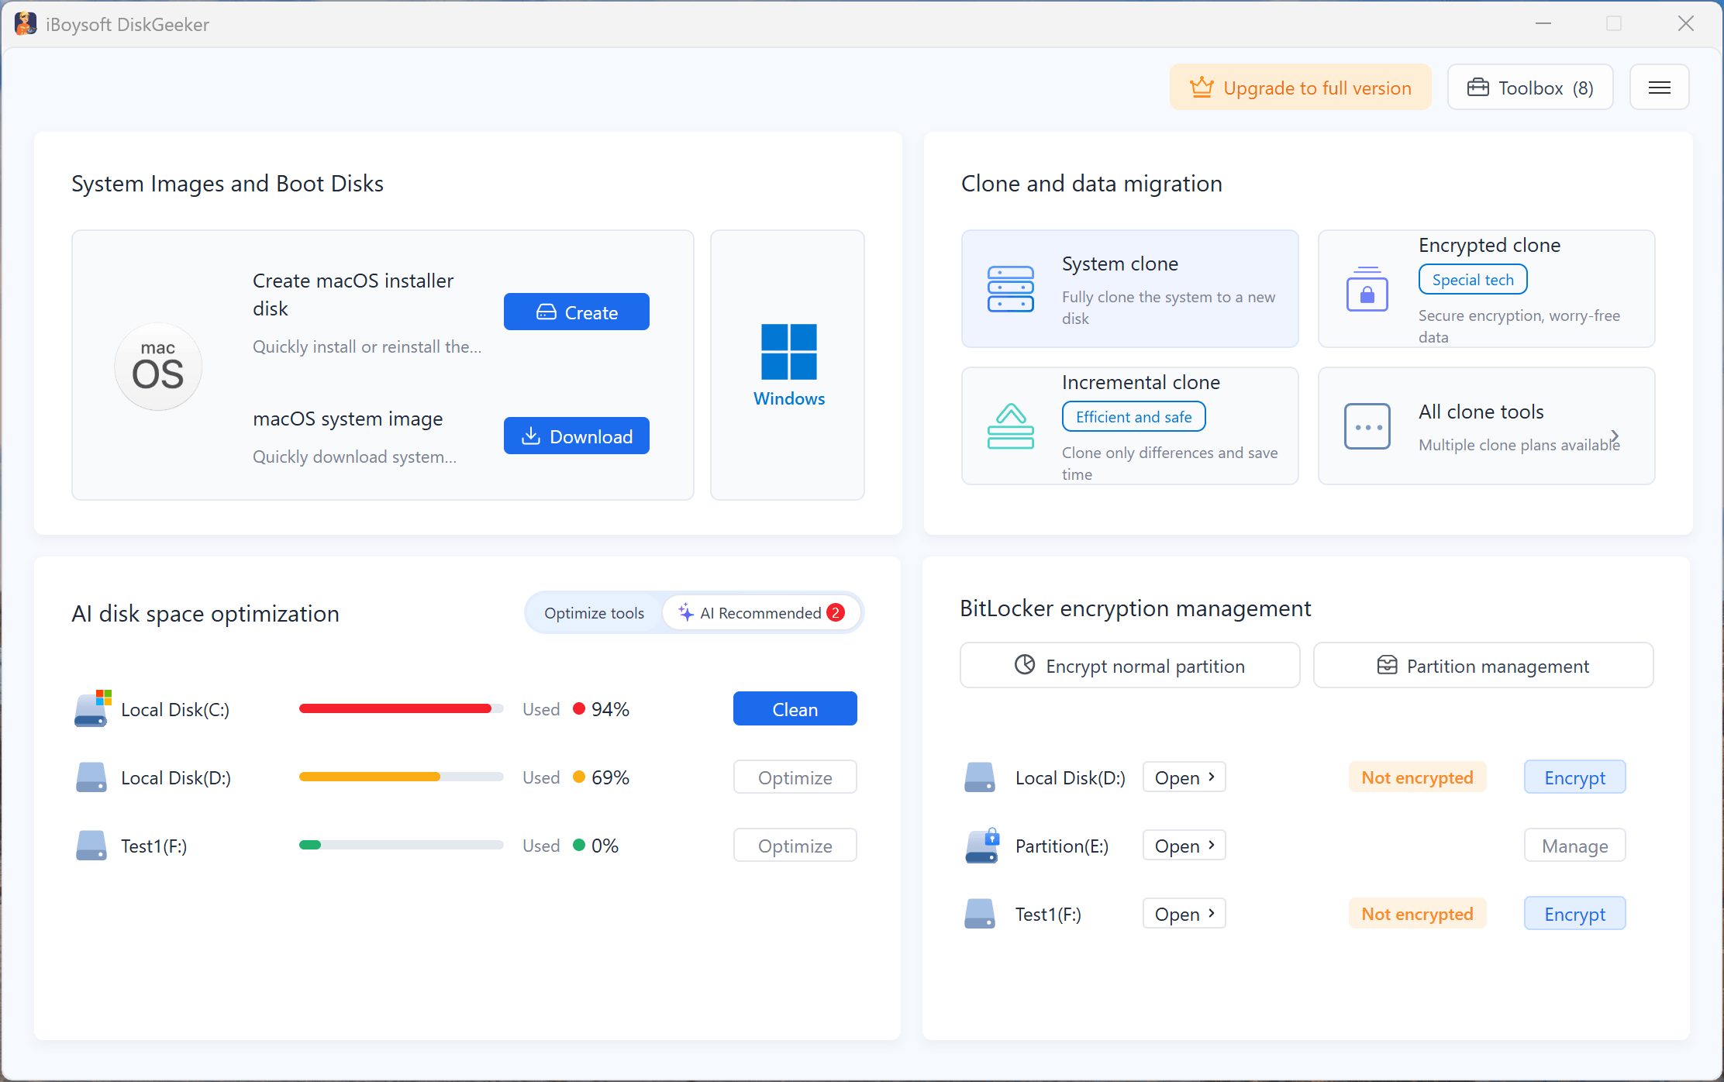Manage Partition(E:)
The image size is (1724, 1082).
(1575, 846)
